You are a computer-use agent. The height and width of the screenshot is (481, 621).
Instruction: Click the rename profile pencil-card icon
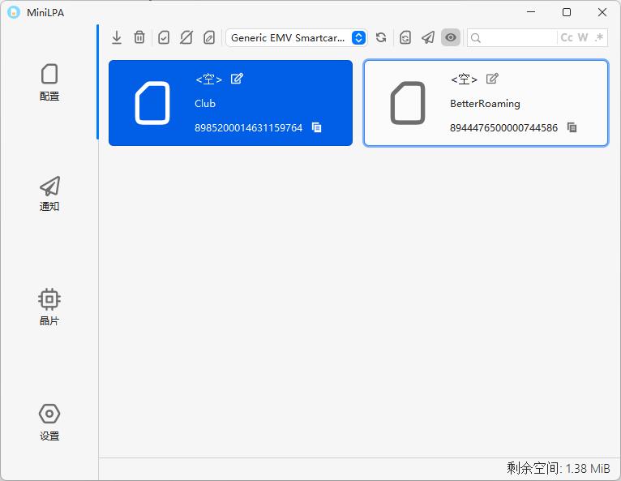pos(209,37)
